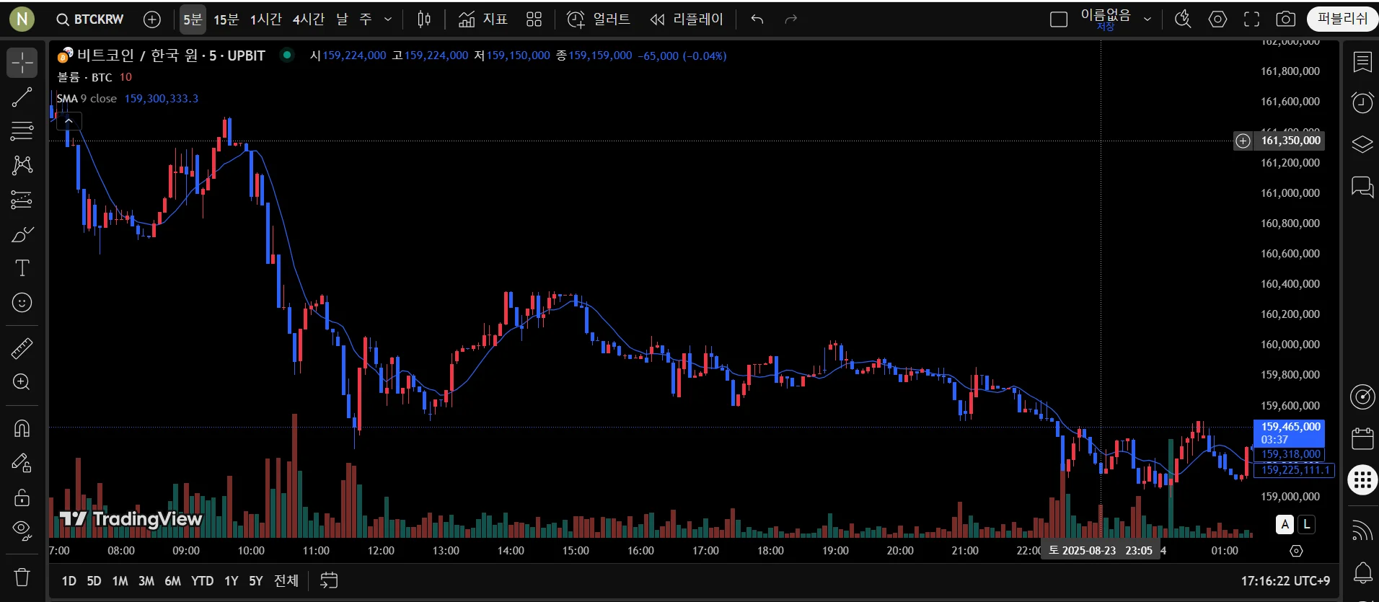
Task: Open the candlestick chart type selector
Action: coord(424,19)
